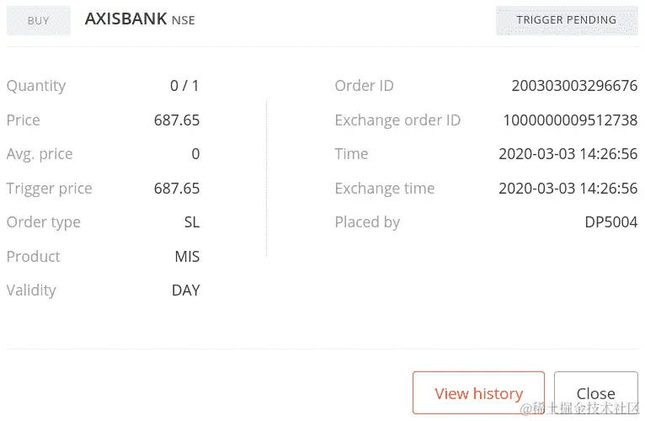Click the MIS product value
Screen dimensions: 645x421
[187, 257]
